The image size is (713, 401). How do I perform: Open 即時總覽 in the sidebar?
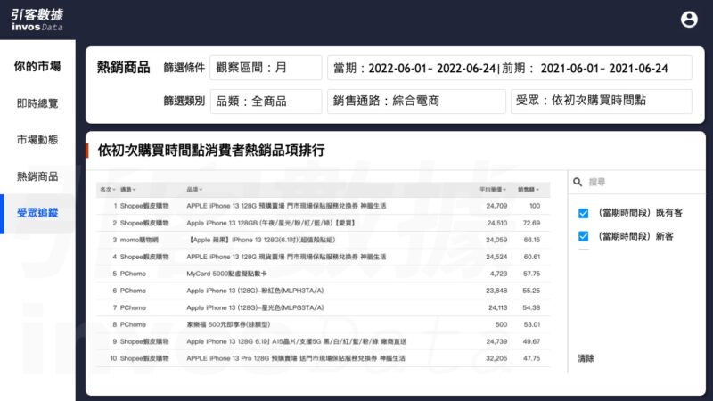click(x=37, y=103)
